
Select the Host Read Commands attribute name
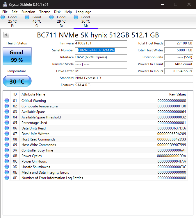38,139
